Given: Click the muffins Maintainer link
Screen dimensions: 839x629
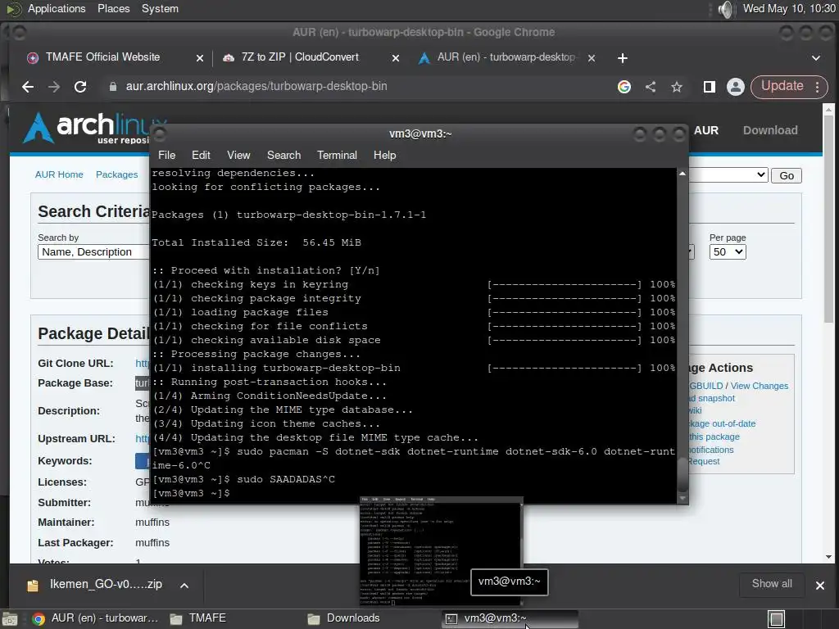Looking at the screenshot, I should point(152,522).
